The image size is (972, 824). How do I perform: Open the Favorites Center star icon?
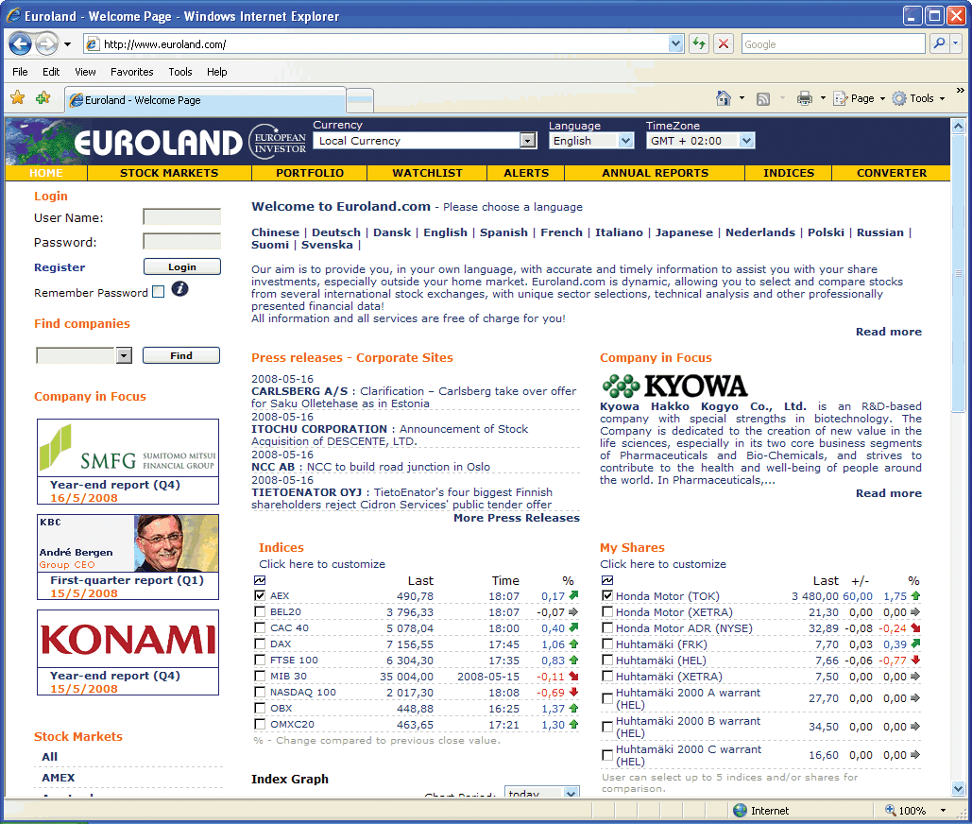(17, 98)
